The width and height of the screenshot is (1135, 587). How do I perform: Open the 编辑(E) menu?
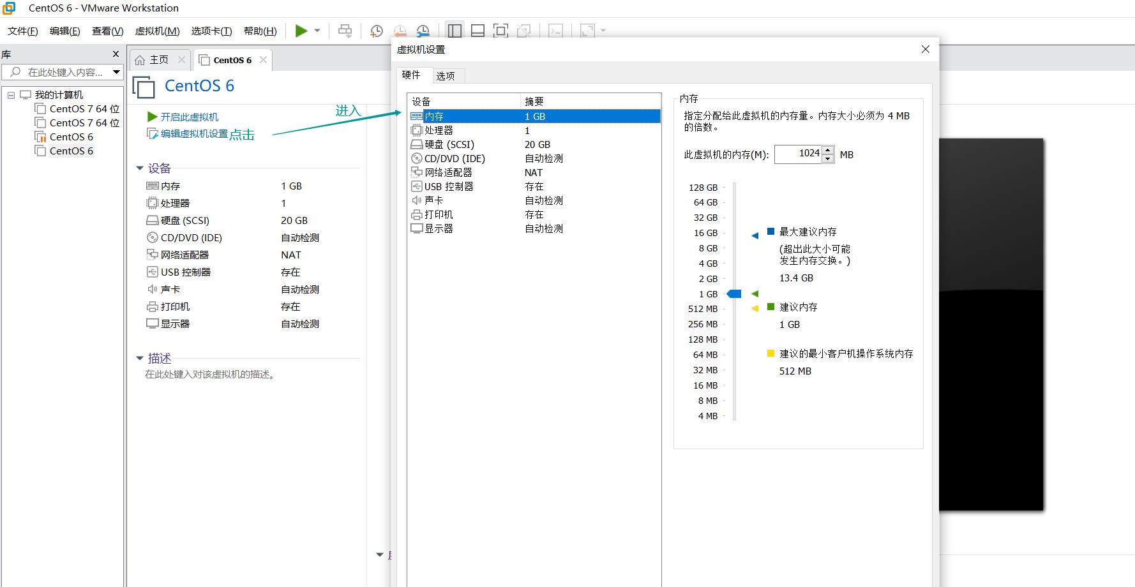[x=65, y=31]
